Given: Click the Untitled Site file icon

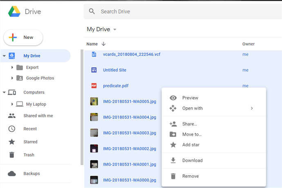Looking at the screenshot, I should pos(94,70).
